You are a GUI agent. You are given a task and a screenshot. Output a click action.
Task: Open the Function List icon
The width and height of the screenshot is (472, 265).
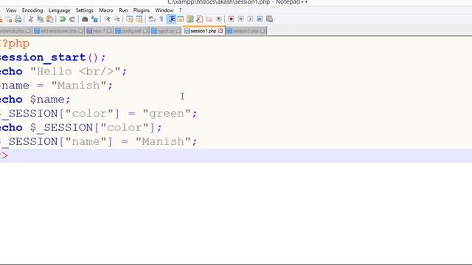pos(199,19)
